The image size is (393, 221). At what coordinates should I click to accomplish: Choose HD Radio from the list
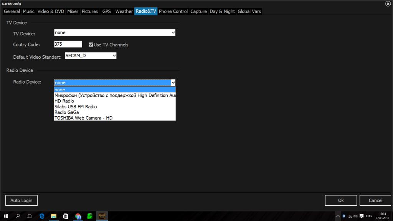64,101
